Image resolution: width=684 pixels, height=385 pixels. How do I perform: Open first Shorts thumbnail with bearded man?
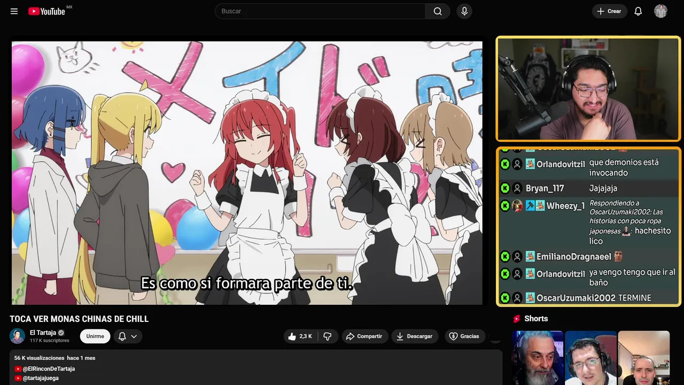click(538, 358)
